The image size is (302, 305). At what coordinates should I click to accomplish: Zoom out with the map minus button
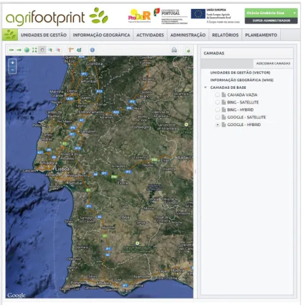[x=12, y=70]
